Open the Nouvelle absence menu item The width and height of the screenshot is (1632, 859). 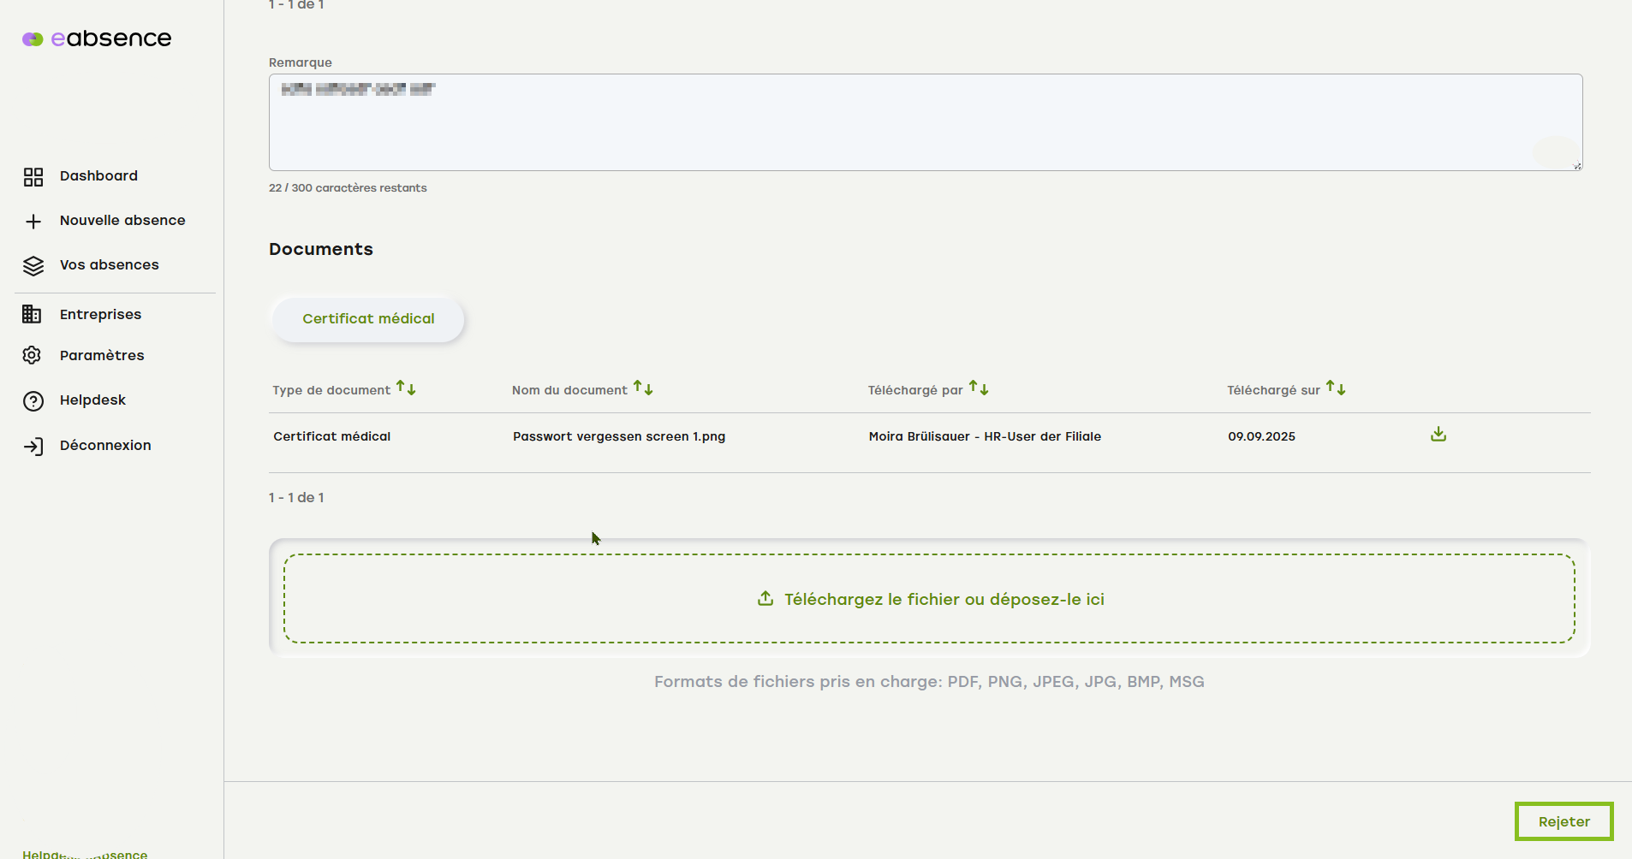pyautogui.click(x=122, y=221)
